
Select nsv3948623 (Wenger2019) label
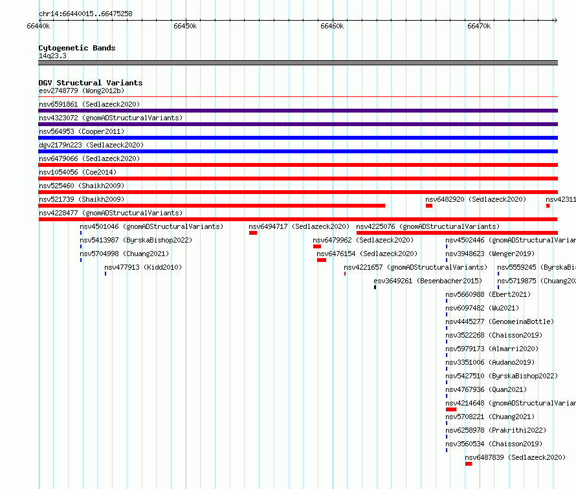click(490, 254)
